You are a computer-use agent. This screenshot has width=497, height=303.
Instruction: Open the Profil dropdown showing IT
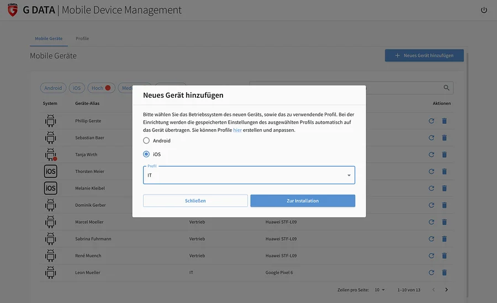(249, 175)
